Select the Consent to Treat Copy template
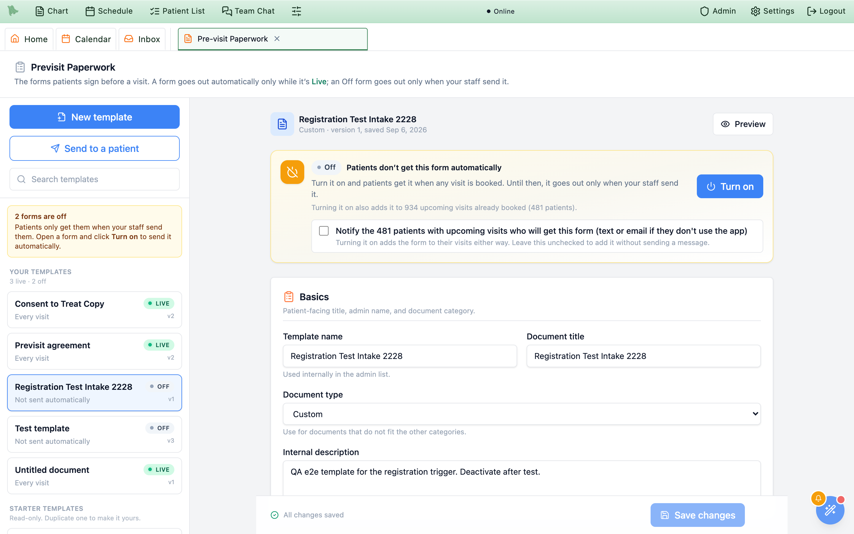854x534 pixels. click(95, 310)
